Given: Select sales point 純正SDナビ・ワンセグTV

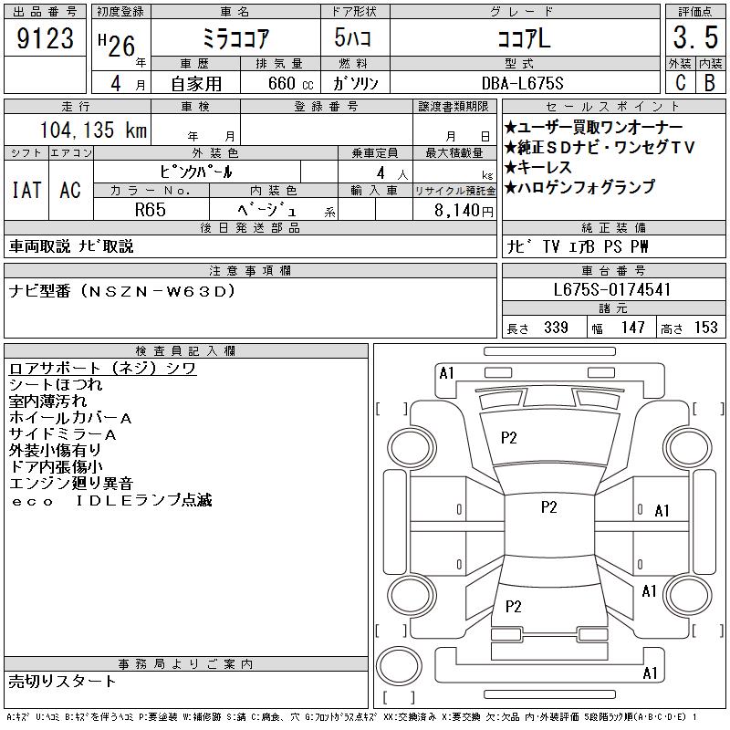Looking at the screenshot, I should [600, 147].
